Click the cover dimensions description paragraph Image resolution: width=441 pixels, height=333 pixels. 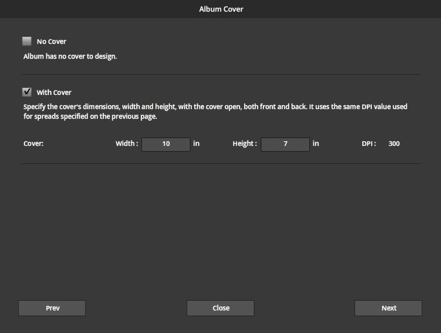(216, 112)
